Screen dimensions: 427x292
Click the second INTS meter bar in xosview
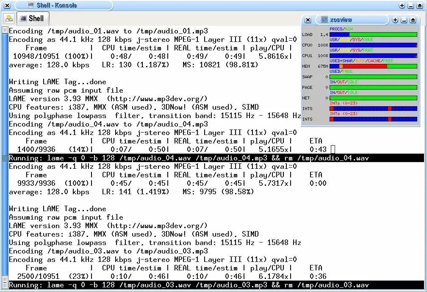click(x=373, y=119)
